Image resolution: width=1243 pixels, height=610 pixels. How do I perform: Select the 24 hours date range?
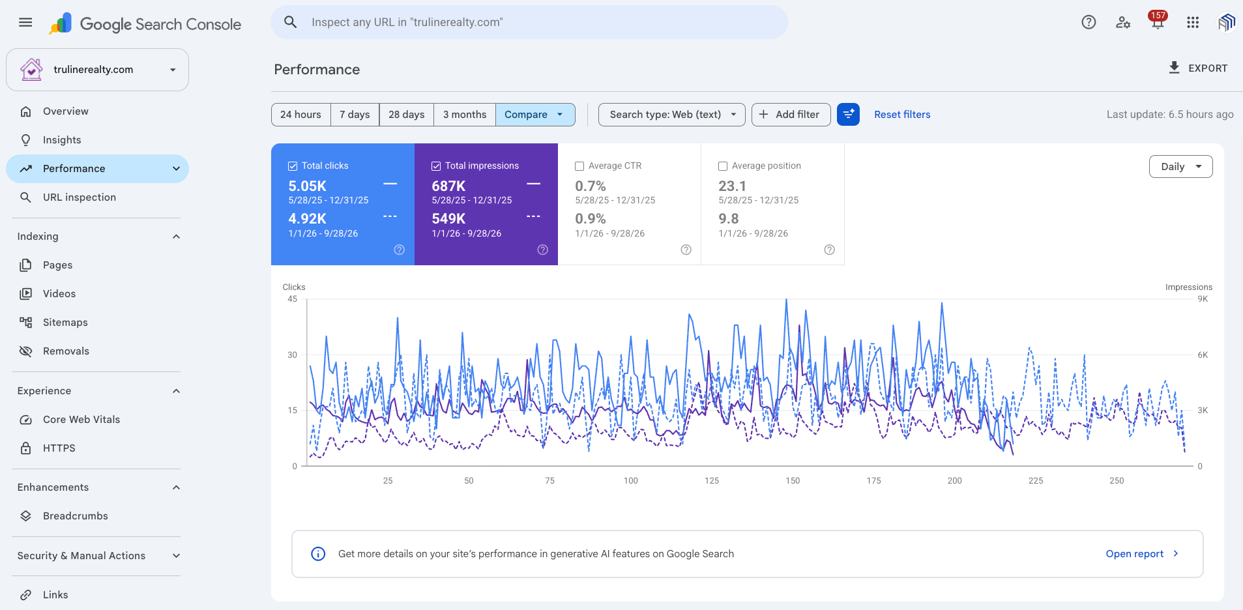[x=300, y=115]
